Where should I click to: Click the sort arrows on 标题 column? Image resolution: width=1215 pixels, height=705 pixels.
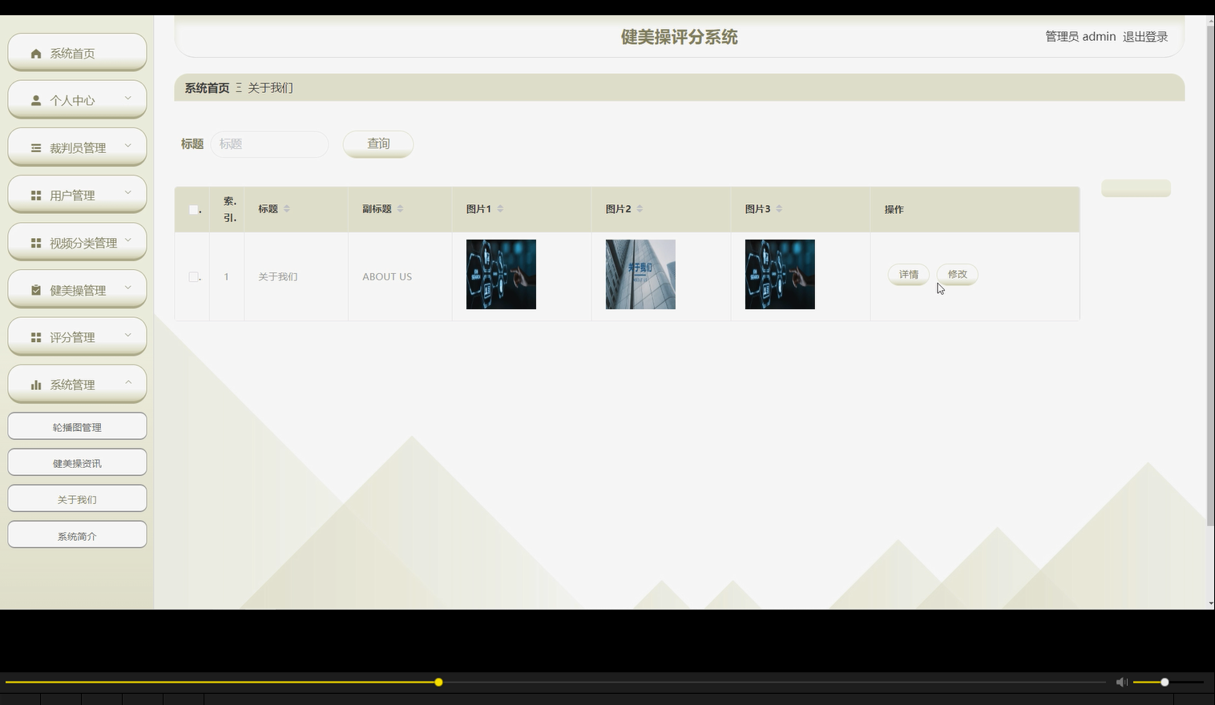point(288,207)
